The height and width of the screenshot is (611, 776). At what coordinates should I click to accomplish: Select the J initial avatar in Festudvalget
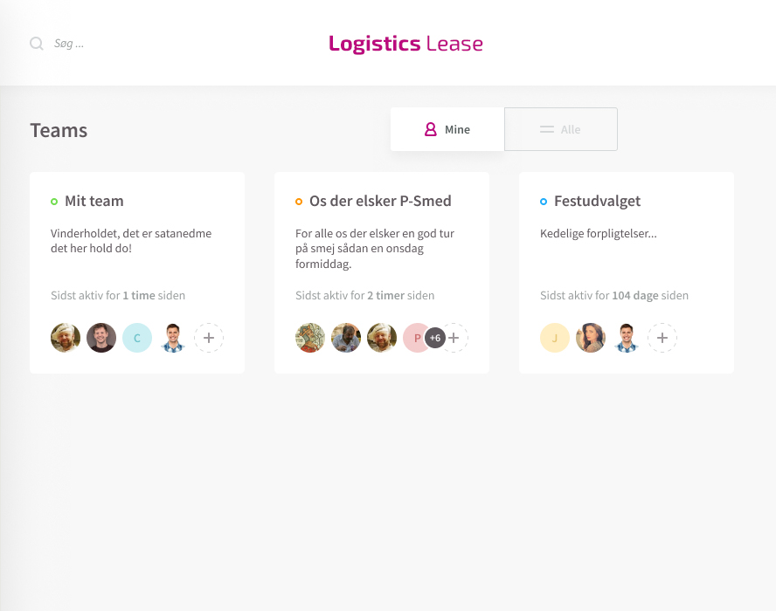click(x=555, y=338)
